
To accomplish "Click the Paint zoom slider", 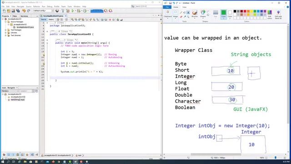I will coord(276,158).
